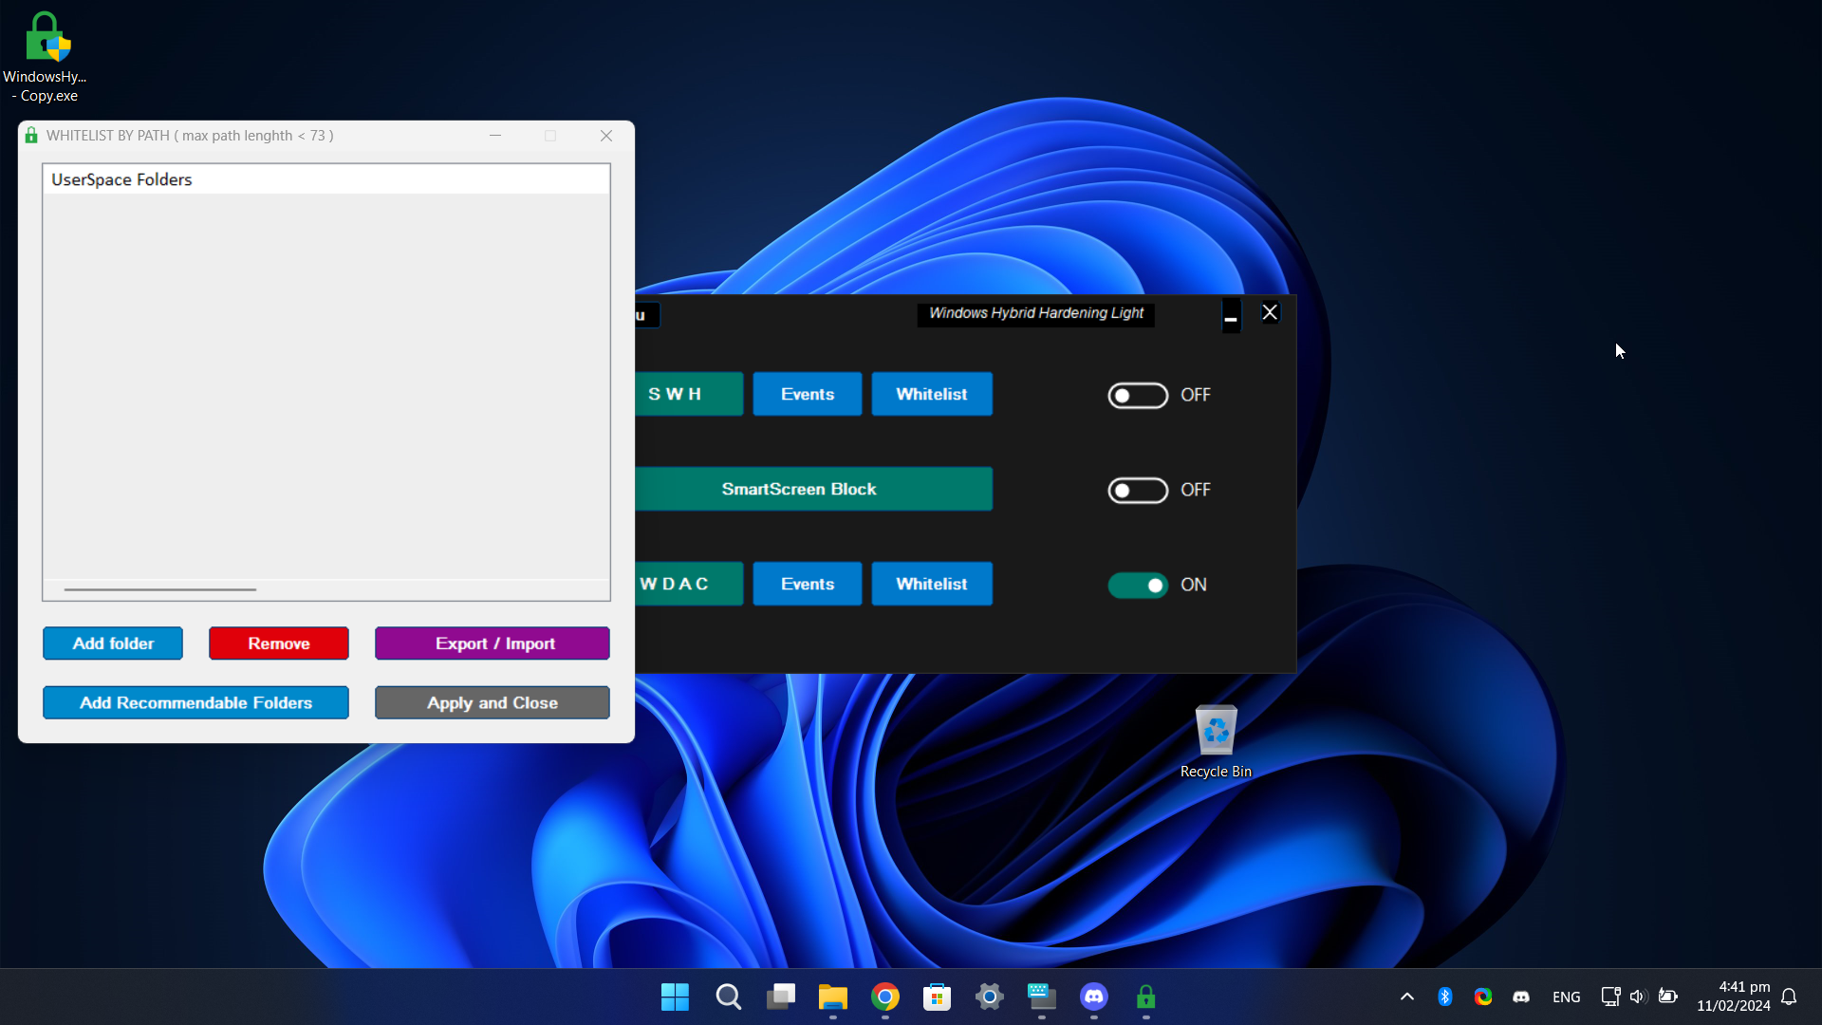
Task: Click Add Recommendable Folders
Action: click(x=195, y=703)
